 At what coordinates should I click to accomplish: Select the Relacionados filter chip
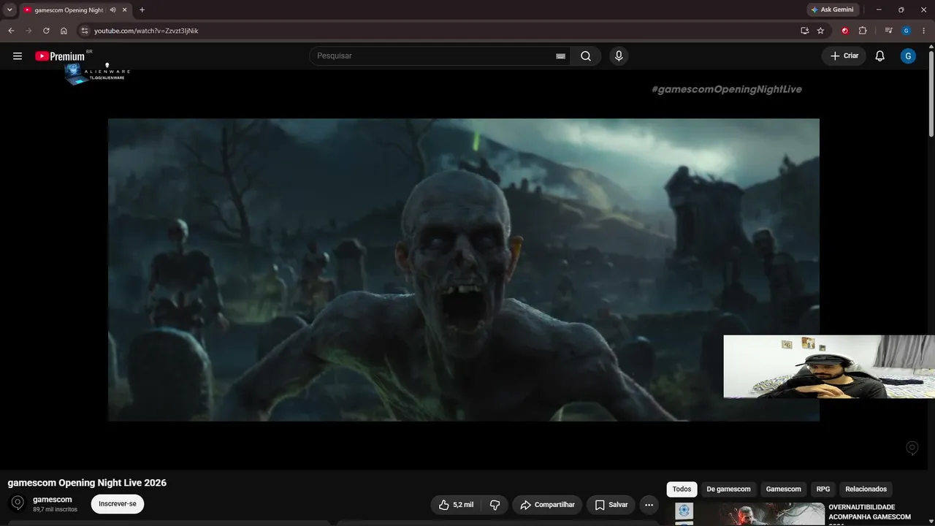[866, 489]
